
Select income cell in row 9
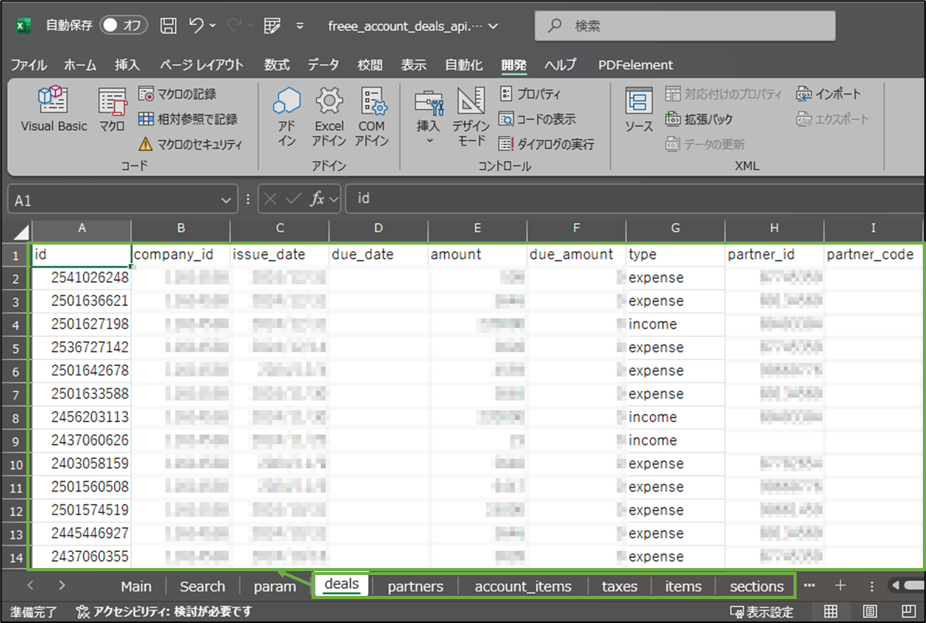point(675,440)
